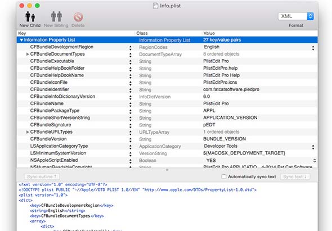Screen dimensions: 332x231
Task: Select the CFBundleHelpBookName key
Action: coord(57,75)
